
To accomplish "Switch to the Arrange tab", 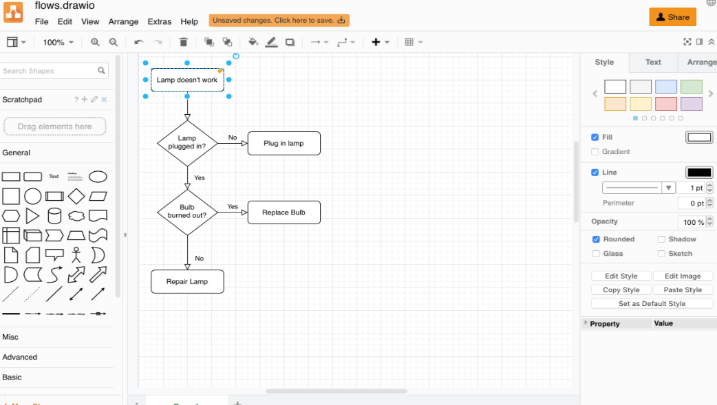I will [702, 62].
